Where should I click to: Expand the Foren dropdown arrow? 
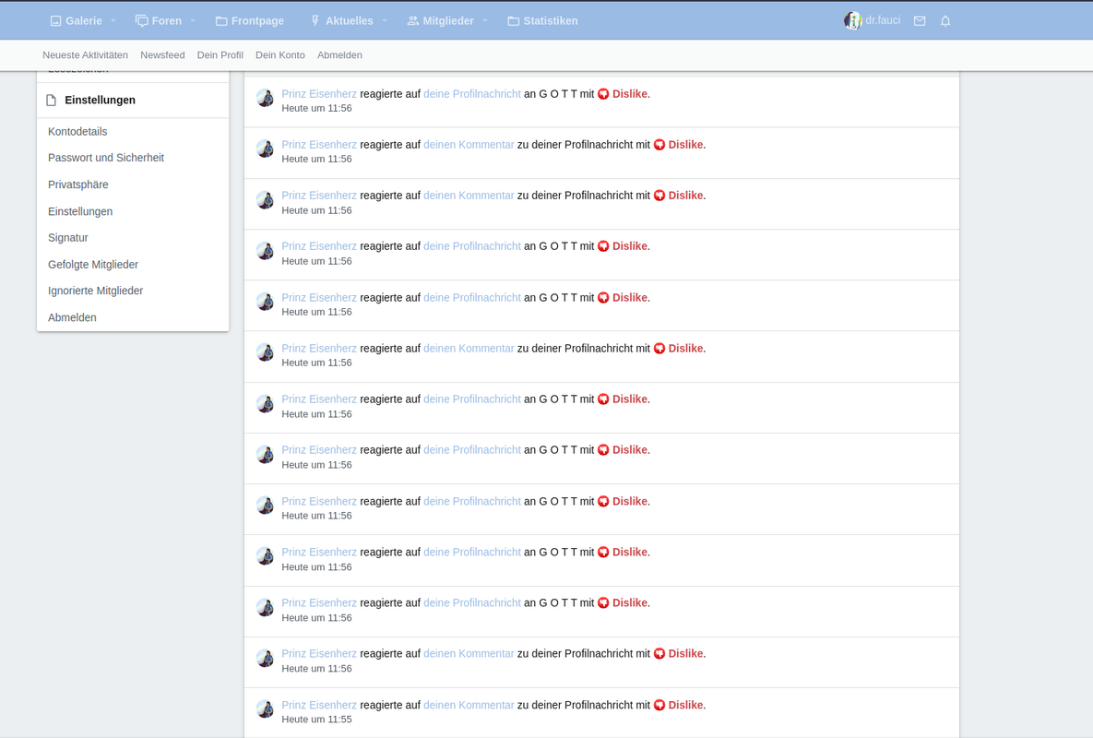click(x=193, y=21)
